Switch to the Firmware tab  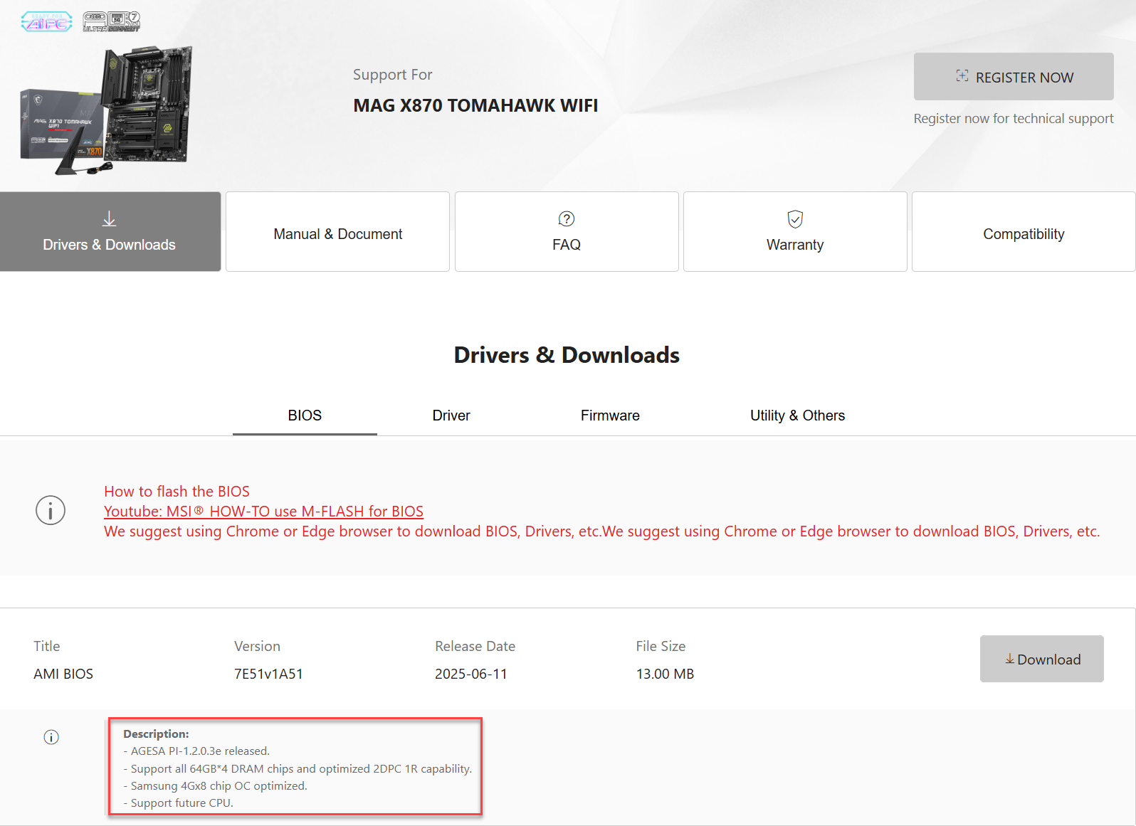610,415
